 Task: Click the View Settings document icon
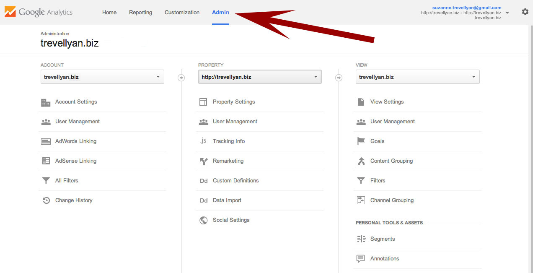[361, 102]
